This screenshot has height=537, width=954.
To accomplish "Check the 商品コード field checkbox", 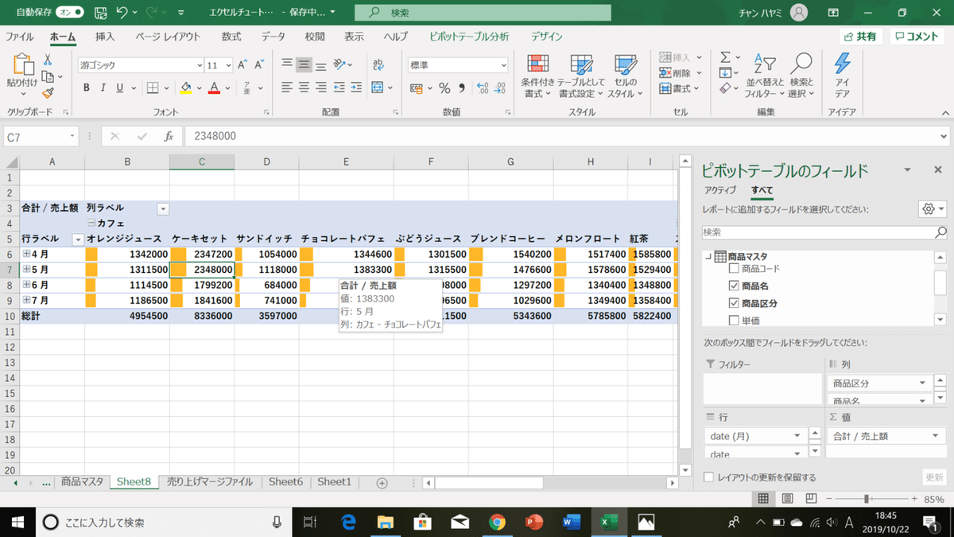I will pyautogui.click(x=734, y=270).
